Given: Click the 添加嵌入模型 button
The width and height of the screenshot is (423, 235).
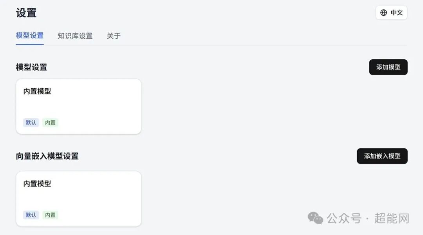Looking at the screenshot, I should [x=382, y=156].
